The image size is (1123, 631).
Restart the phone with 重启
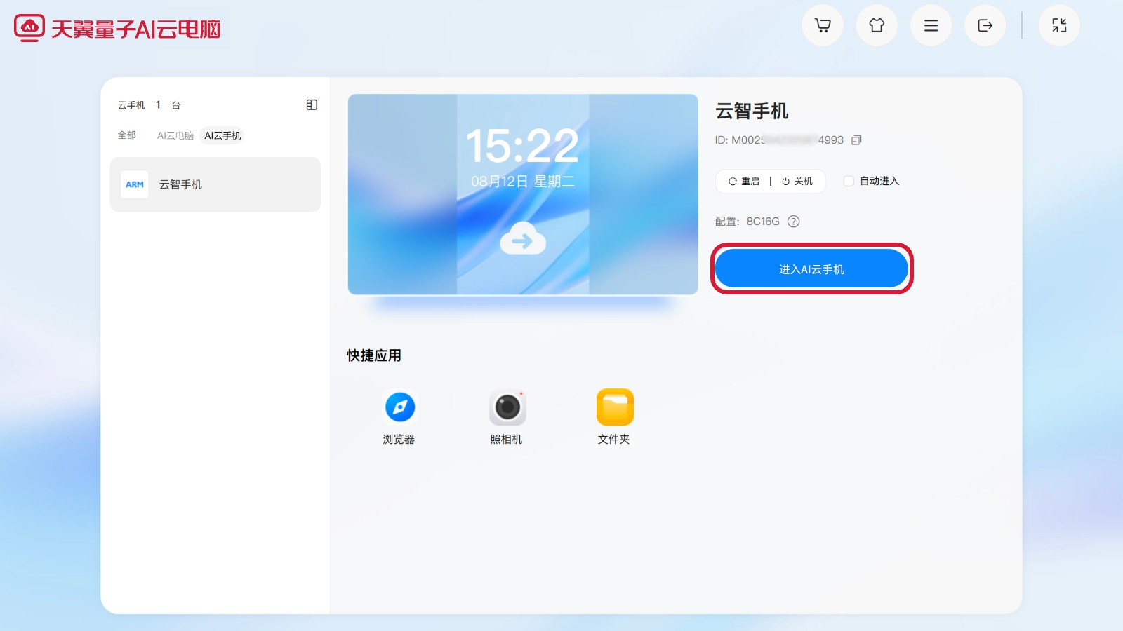tap(744, 181)
